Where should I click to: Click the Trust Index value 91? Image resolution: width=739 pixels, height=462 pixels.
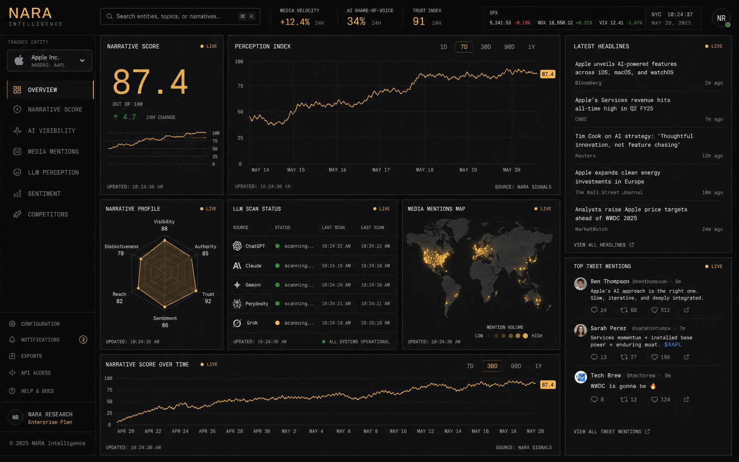click(419, 22)
